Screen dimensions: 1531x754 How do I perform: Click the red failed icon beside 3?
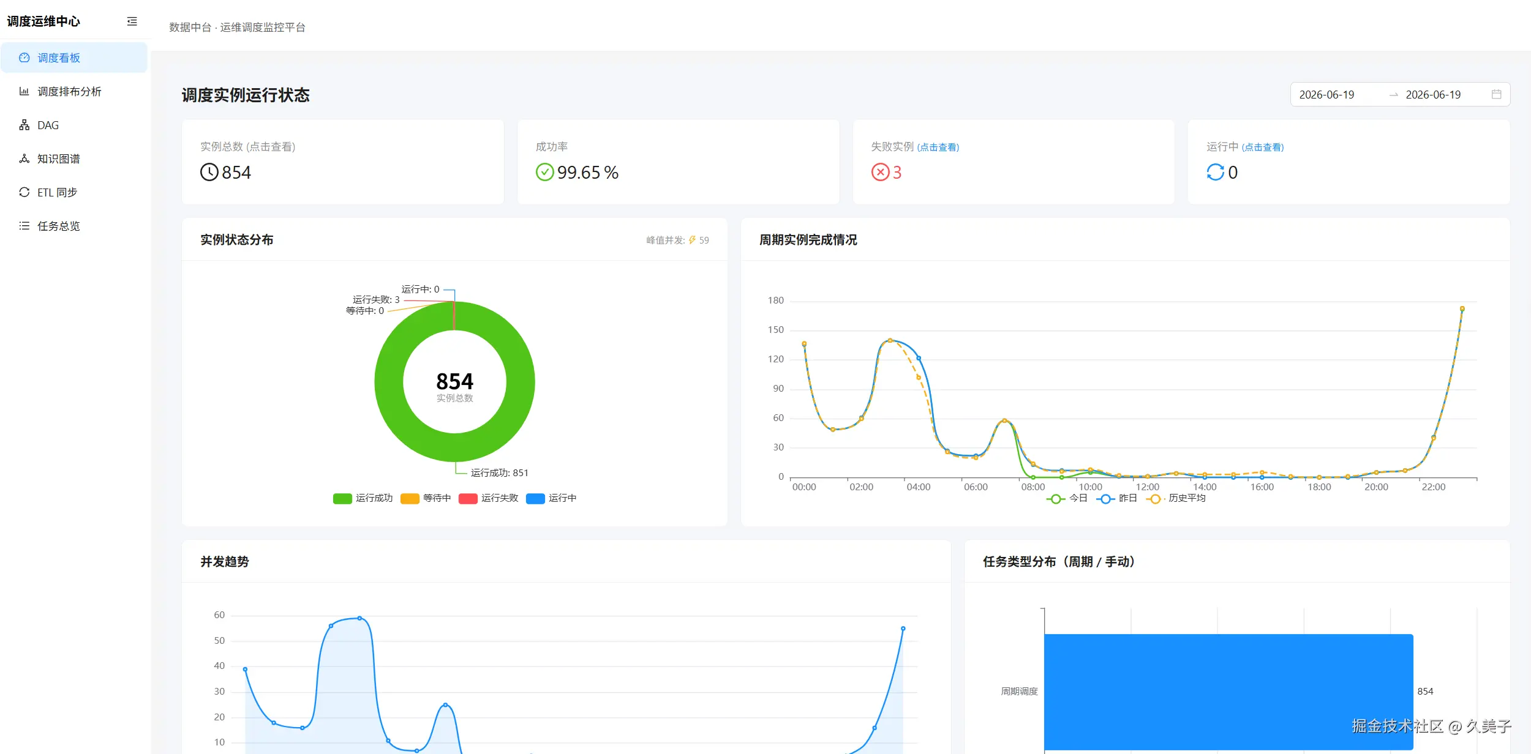880,172
